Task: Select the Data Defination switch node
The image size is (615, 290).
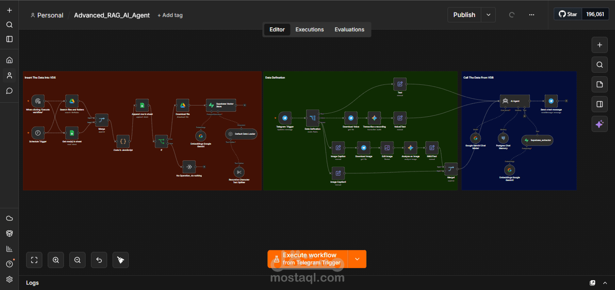Action: pos(312,118)
